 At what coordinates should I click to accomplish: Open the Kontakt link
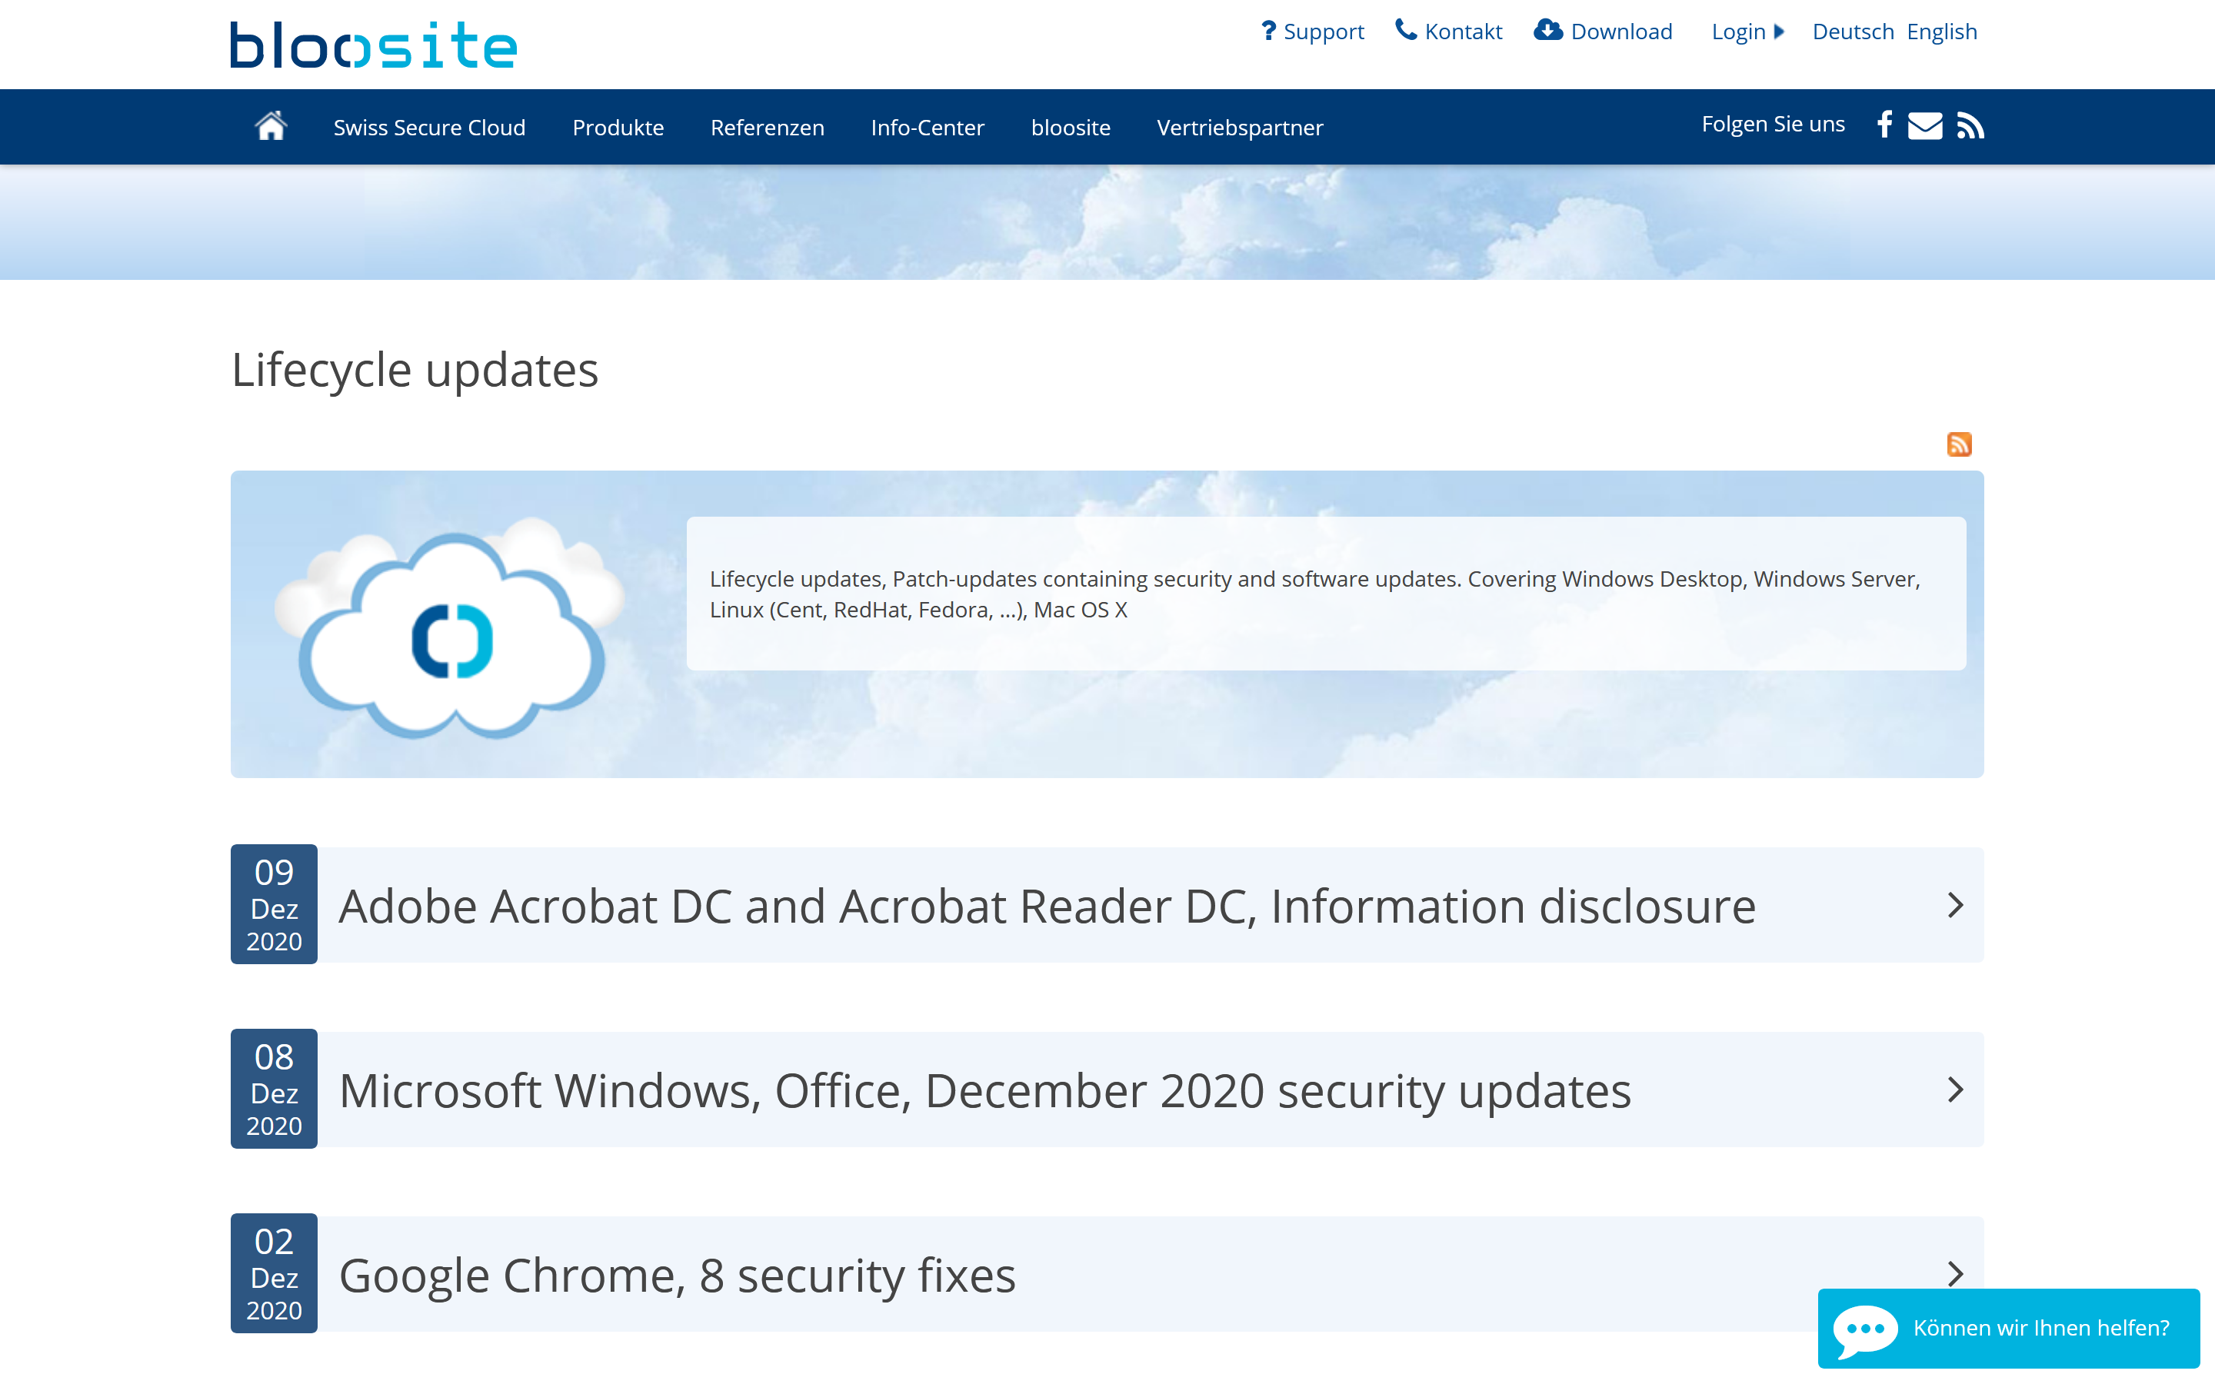[x=1449, y=32]
